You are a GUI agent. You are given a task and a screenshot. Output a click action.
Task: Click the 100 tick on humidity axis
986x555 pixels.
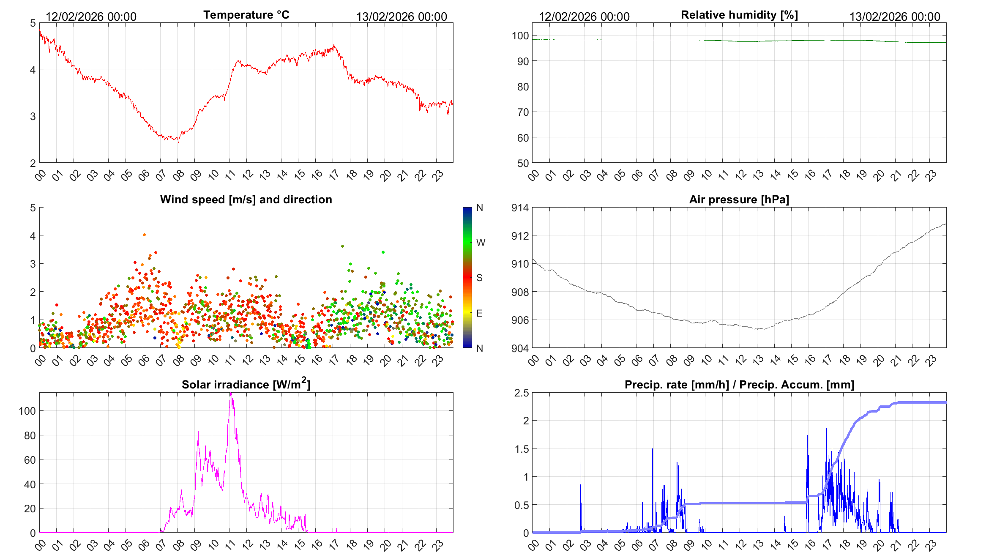[x=520, y=36]
